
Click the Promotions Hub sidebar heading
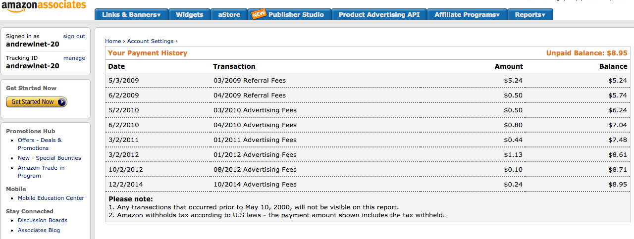(31, 131)
